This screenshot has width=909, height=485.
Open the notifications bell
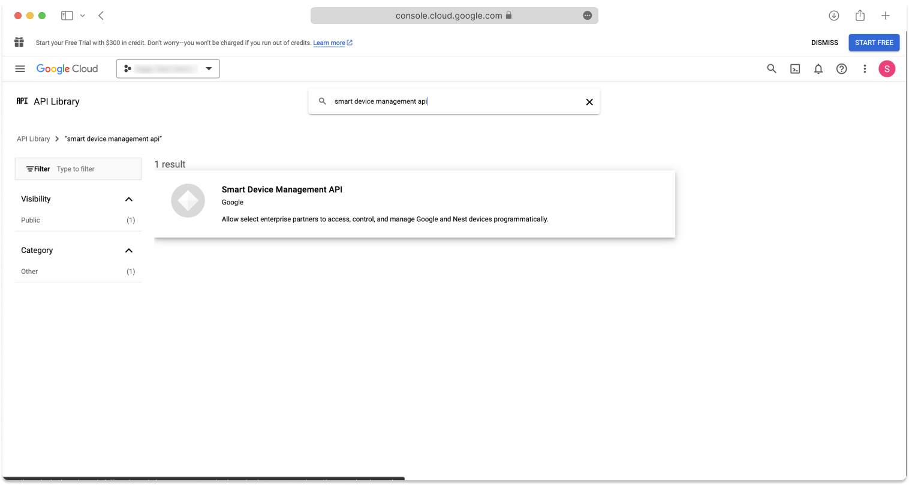pyautogui.click(x=818, y=68)
